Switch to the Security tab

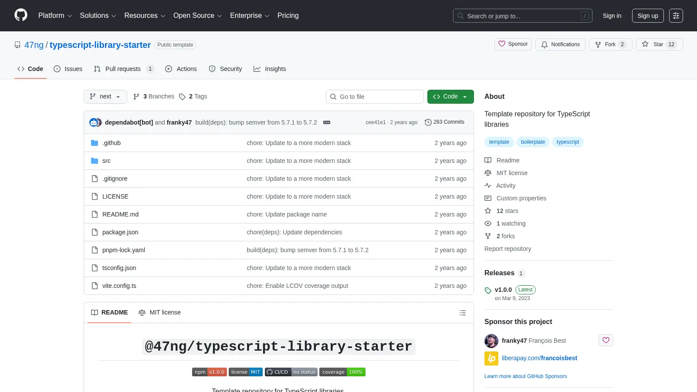pyautogui.click(x=226, y=69)
